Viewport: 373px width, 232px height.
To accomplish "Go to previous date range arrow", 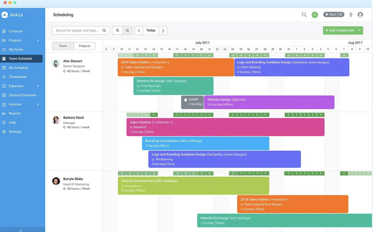I will 139,30.
